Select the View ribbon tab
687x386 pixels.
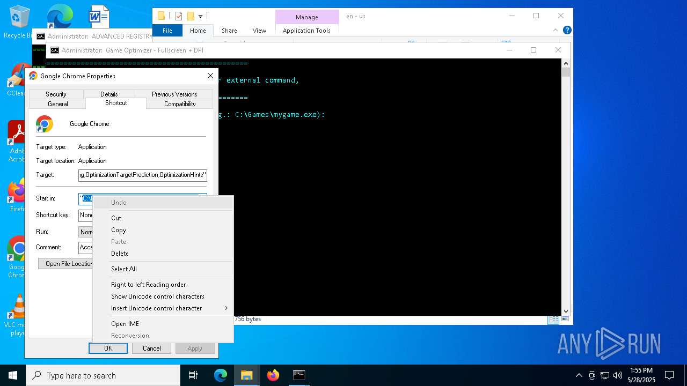click(x=259, y=31)
